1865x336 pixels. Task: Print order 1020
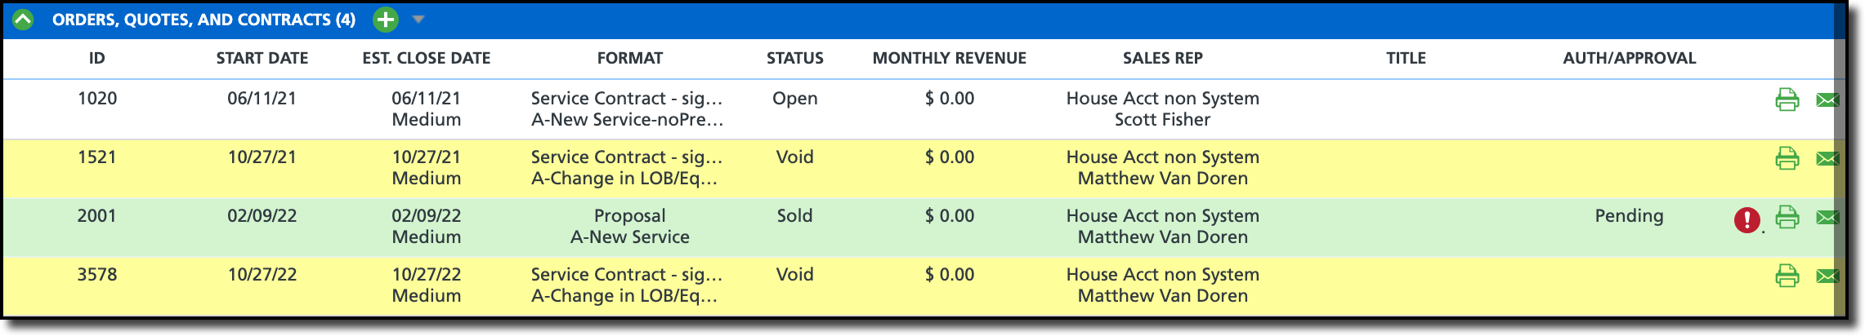(1787, 99)
